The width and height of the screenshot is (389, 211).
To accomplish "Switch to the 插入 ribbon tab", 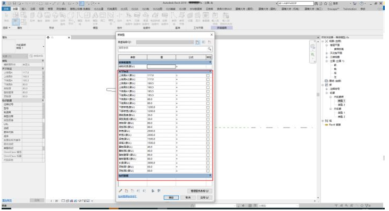I will (x=24, y=9).
